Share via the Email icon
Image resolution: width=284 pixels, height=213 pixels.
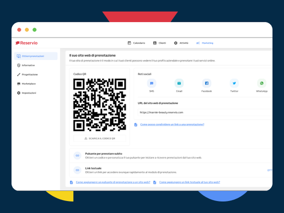[x=179, y=83]
